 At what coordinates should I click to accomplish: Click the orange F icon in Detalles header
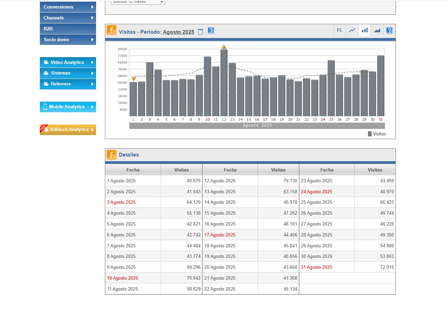(x=111, y=155)
